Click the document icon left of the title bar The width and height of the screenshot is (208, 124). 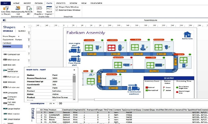(x=4, y=20)
